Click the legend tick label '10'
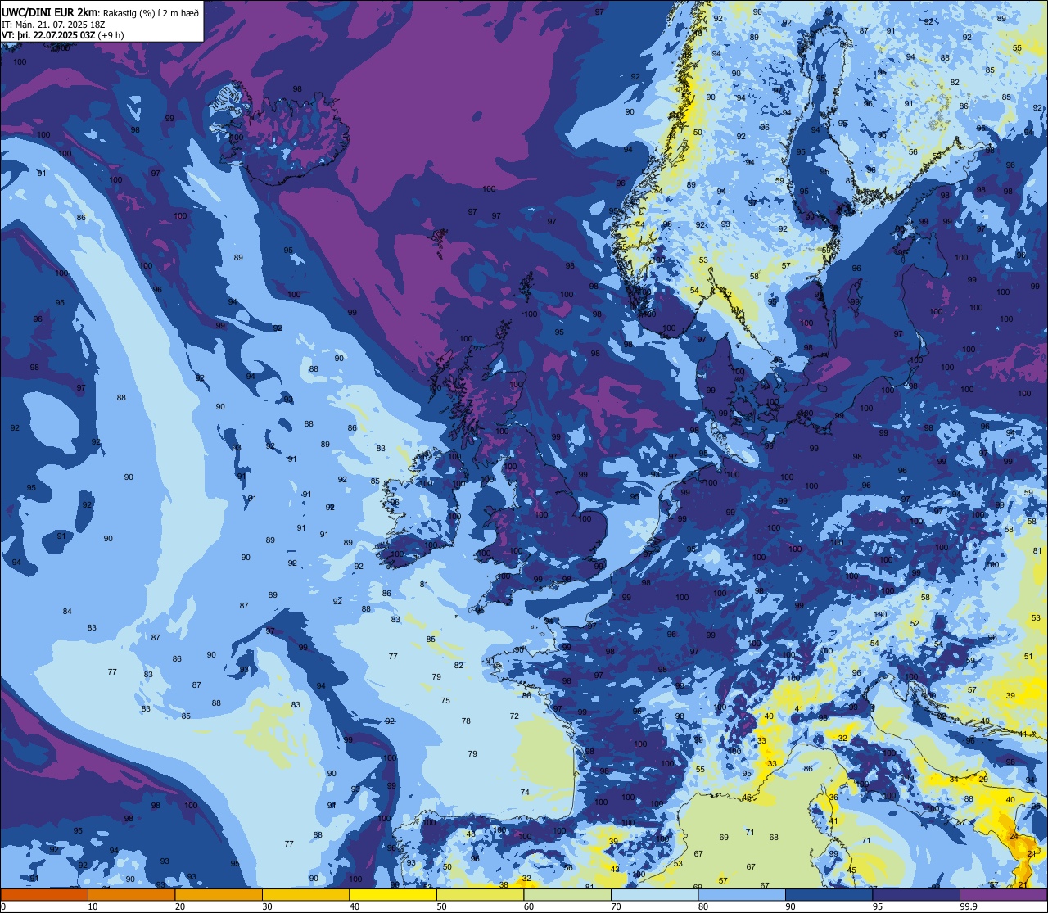The width and height of the screenshot is (1048, 913). coord(93,906)
